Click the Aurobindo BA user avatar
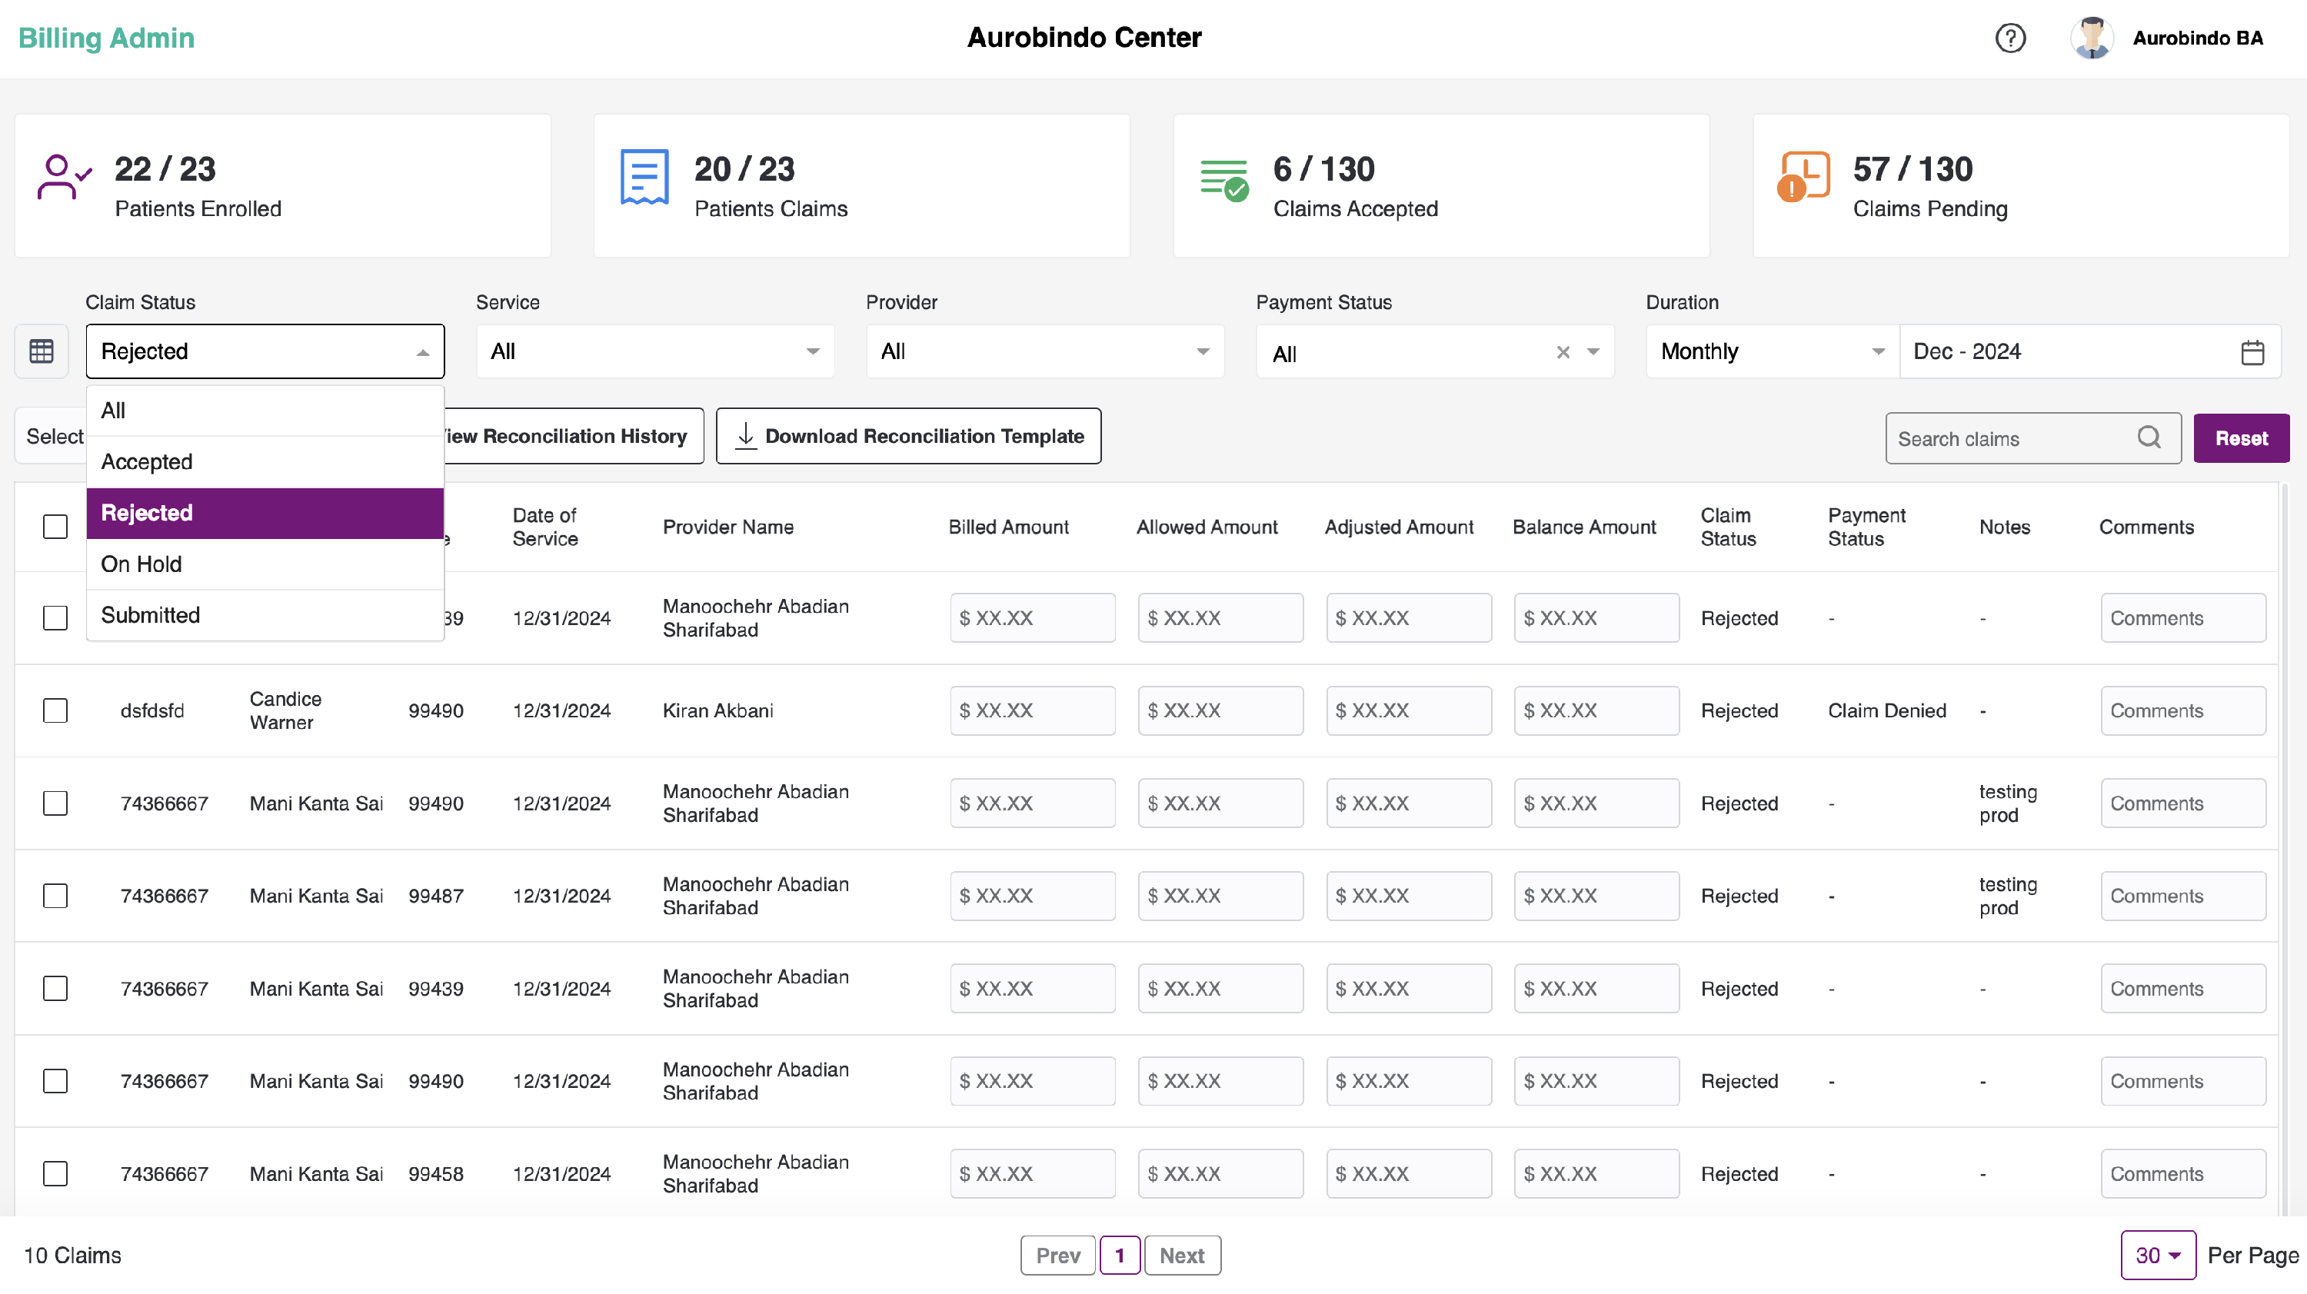 [2092, 38]
